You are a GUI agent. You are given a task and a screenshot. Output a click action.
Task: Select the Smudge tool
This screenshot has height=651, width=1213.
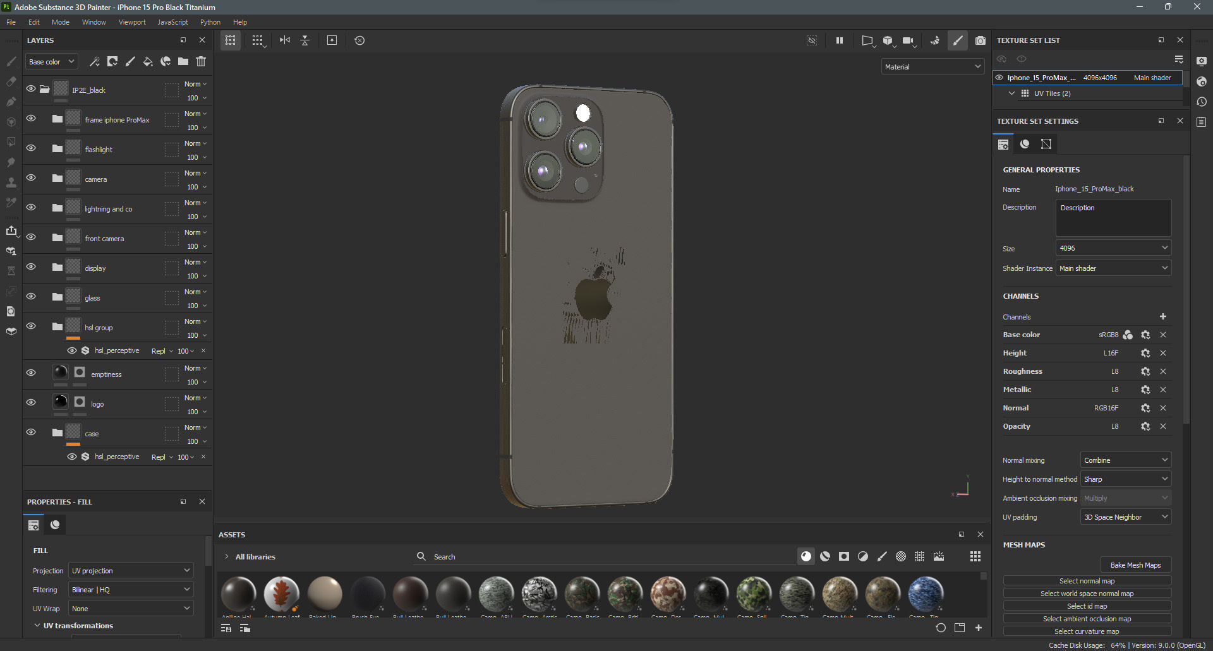[11, 162]
